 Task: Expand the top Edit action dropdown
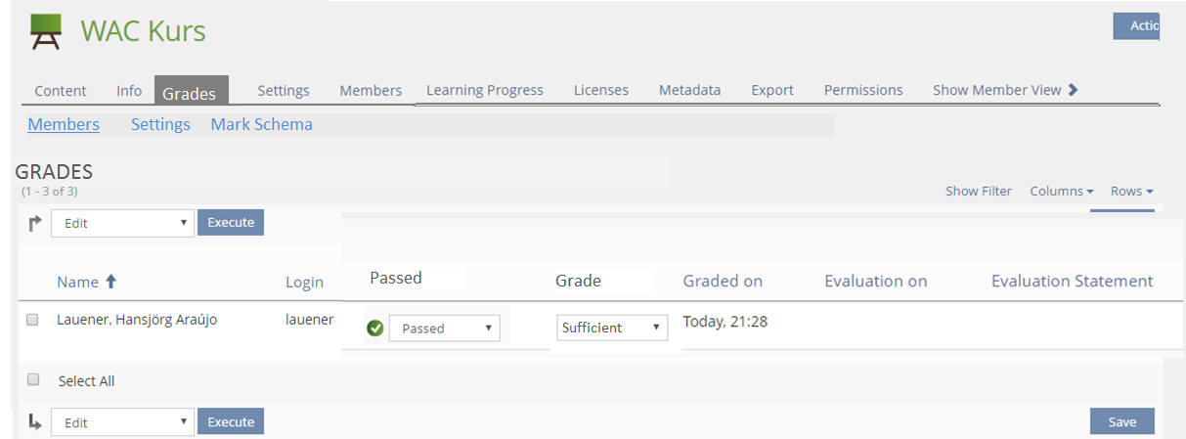click(121, 223)
